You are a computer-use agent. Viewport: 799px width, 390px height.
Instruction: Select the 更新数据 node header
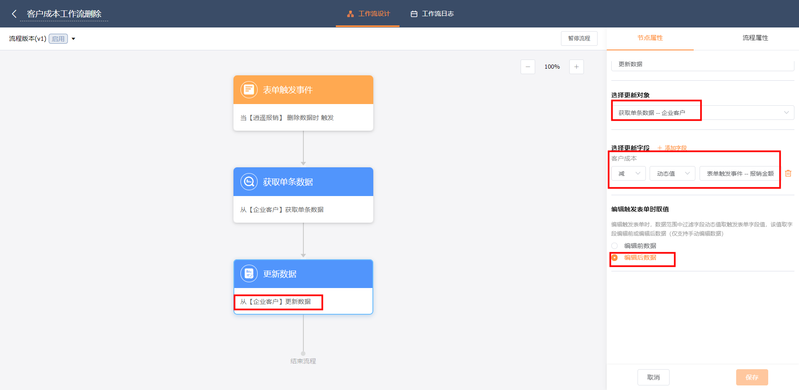(x=303, y=273)
